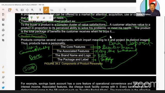Select the Text tool (T)
The image size is (165, 93).
pyautogui.click(x=40, y=10)
